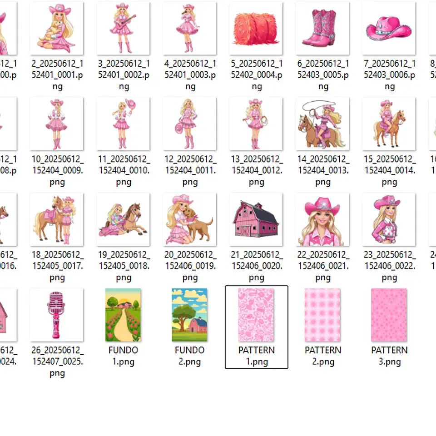Image resolution: width=436 pixels, height=436 pixels.
Task: Select the hay bale image 5_20250612_152402_0004.png
Action: [257, 28]
